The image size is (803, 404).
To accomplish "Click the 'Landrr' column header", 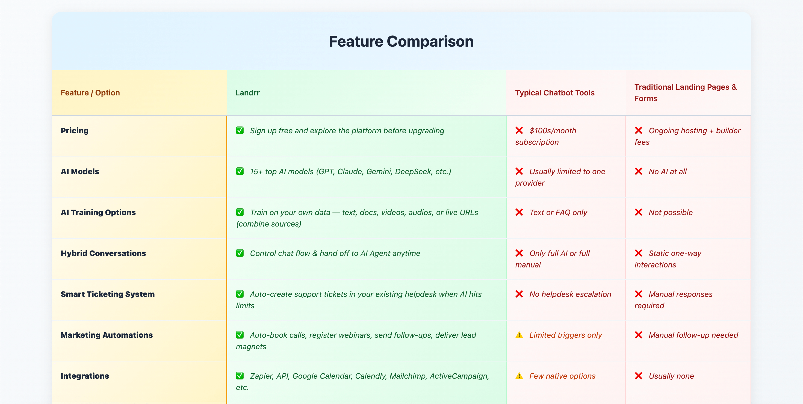I will 247,93.
